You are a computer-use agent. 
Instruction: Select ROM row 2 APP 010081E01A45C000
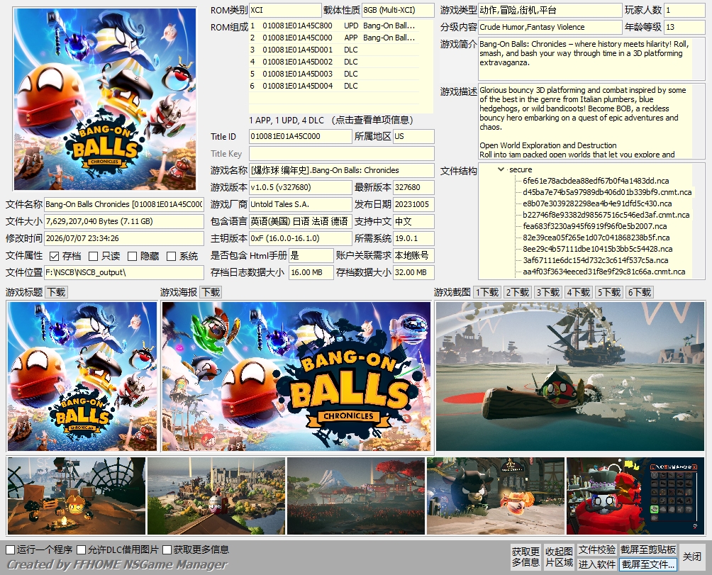(334, 38)
